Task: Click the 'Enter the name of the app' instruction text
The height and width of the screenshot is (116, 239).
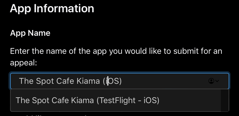Action: [58, 51]
